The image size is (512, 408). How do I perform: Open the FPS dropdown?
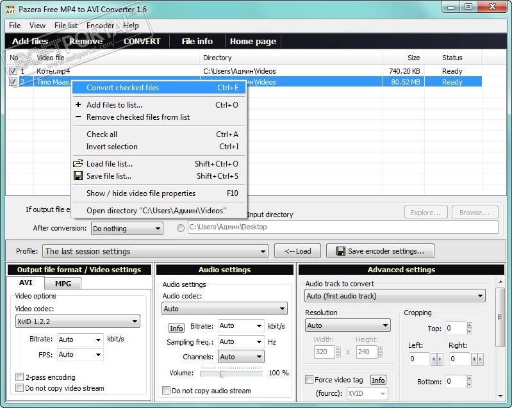pos(80,354)
